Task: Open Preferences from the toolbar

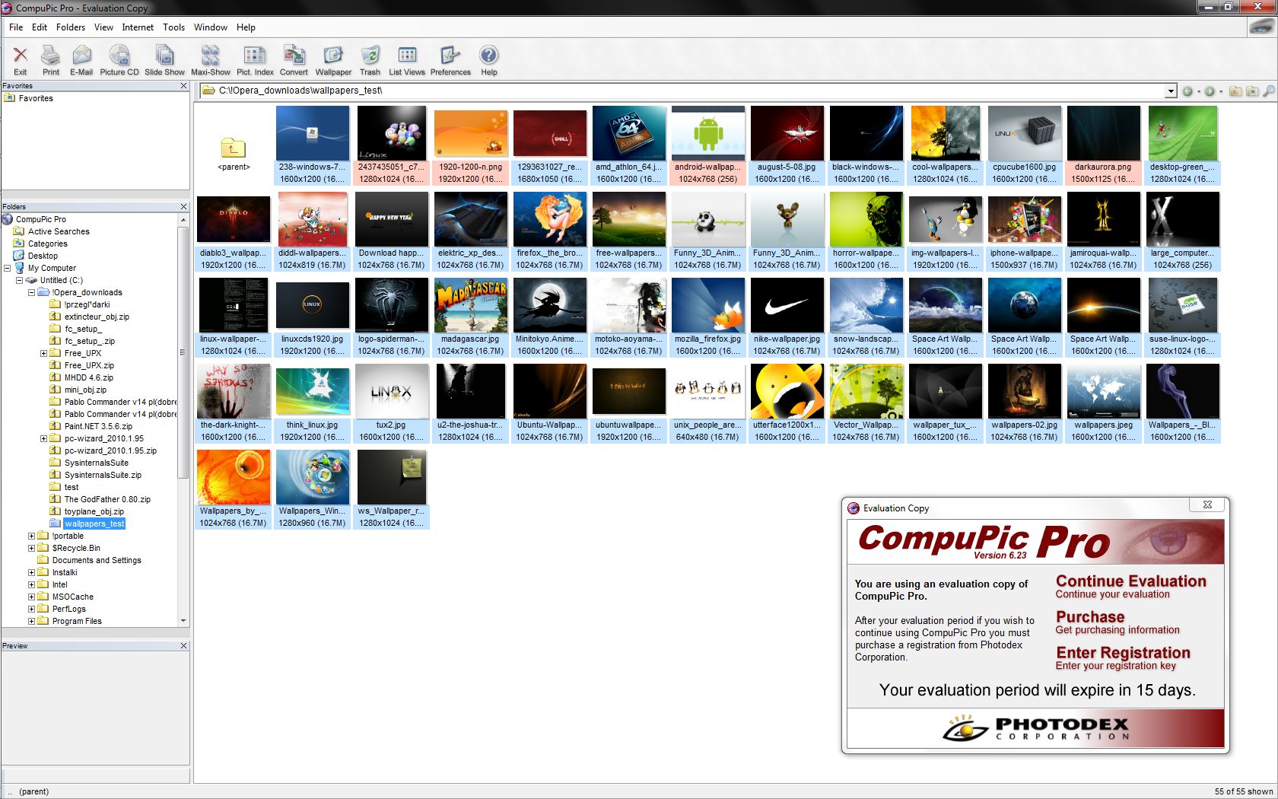Action: pos(450,59)
